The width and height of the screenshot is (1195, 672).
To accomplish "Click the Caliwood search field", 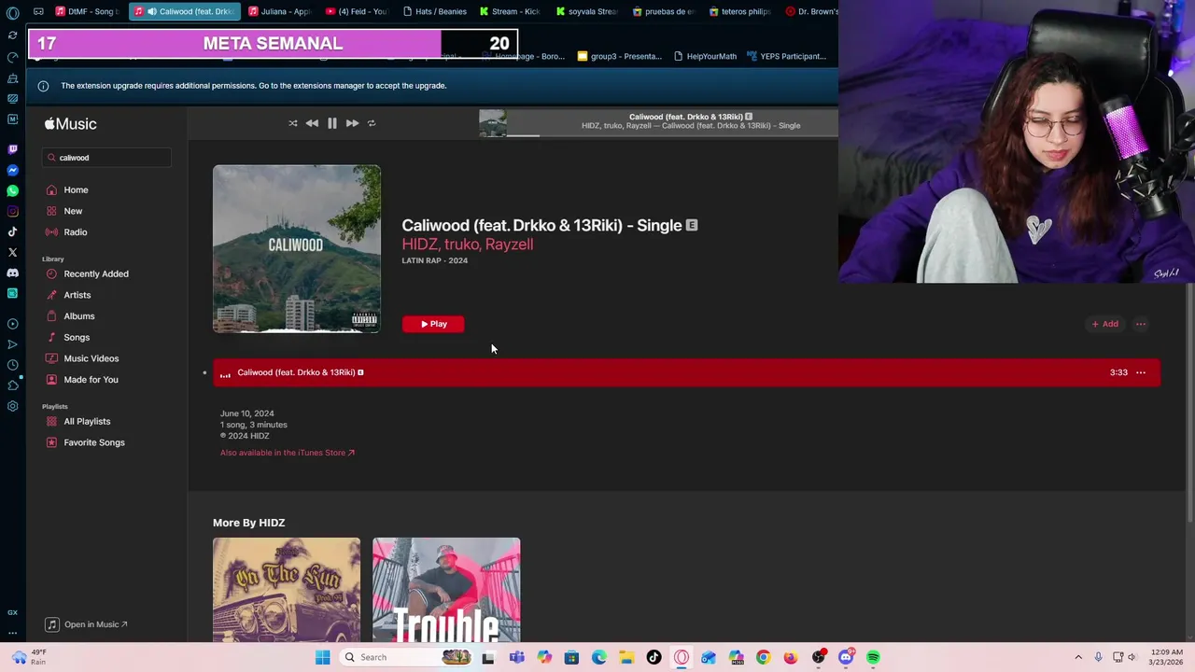I will pyautogui.click(x=106, y=158).
